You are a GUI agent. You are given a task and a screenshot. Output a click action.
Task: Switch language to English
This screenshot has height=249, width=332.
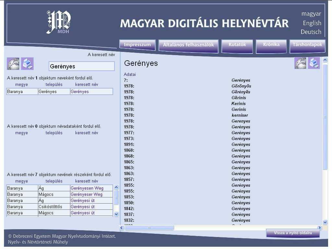pyautogui.click(x=312, y=23)
